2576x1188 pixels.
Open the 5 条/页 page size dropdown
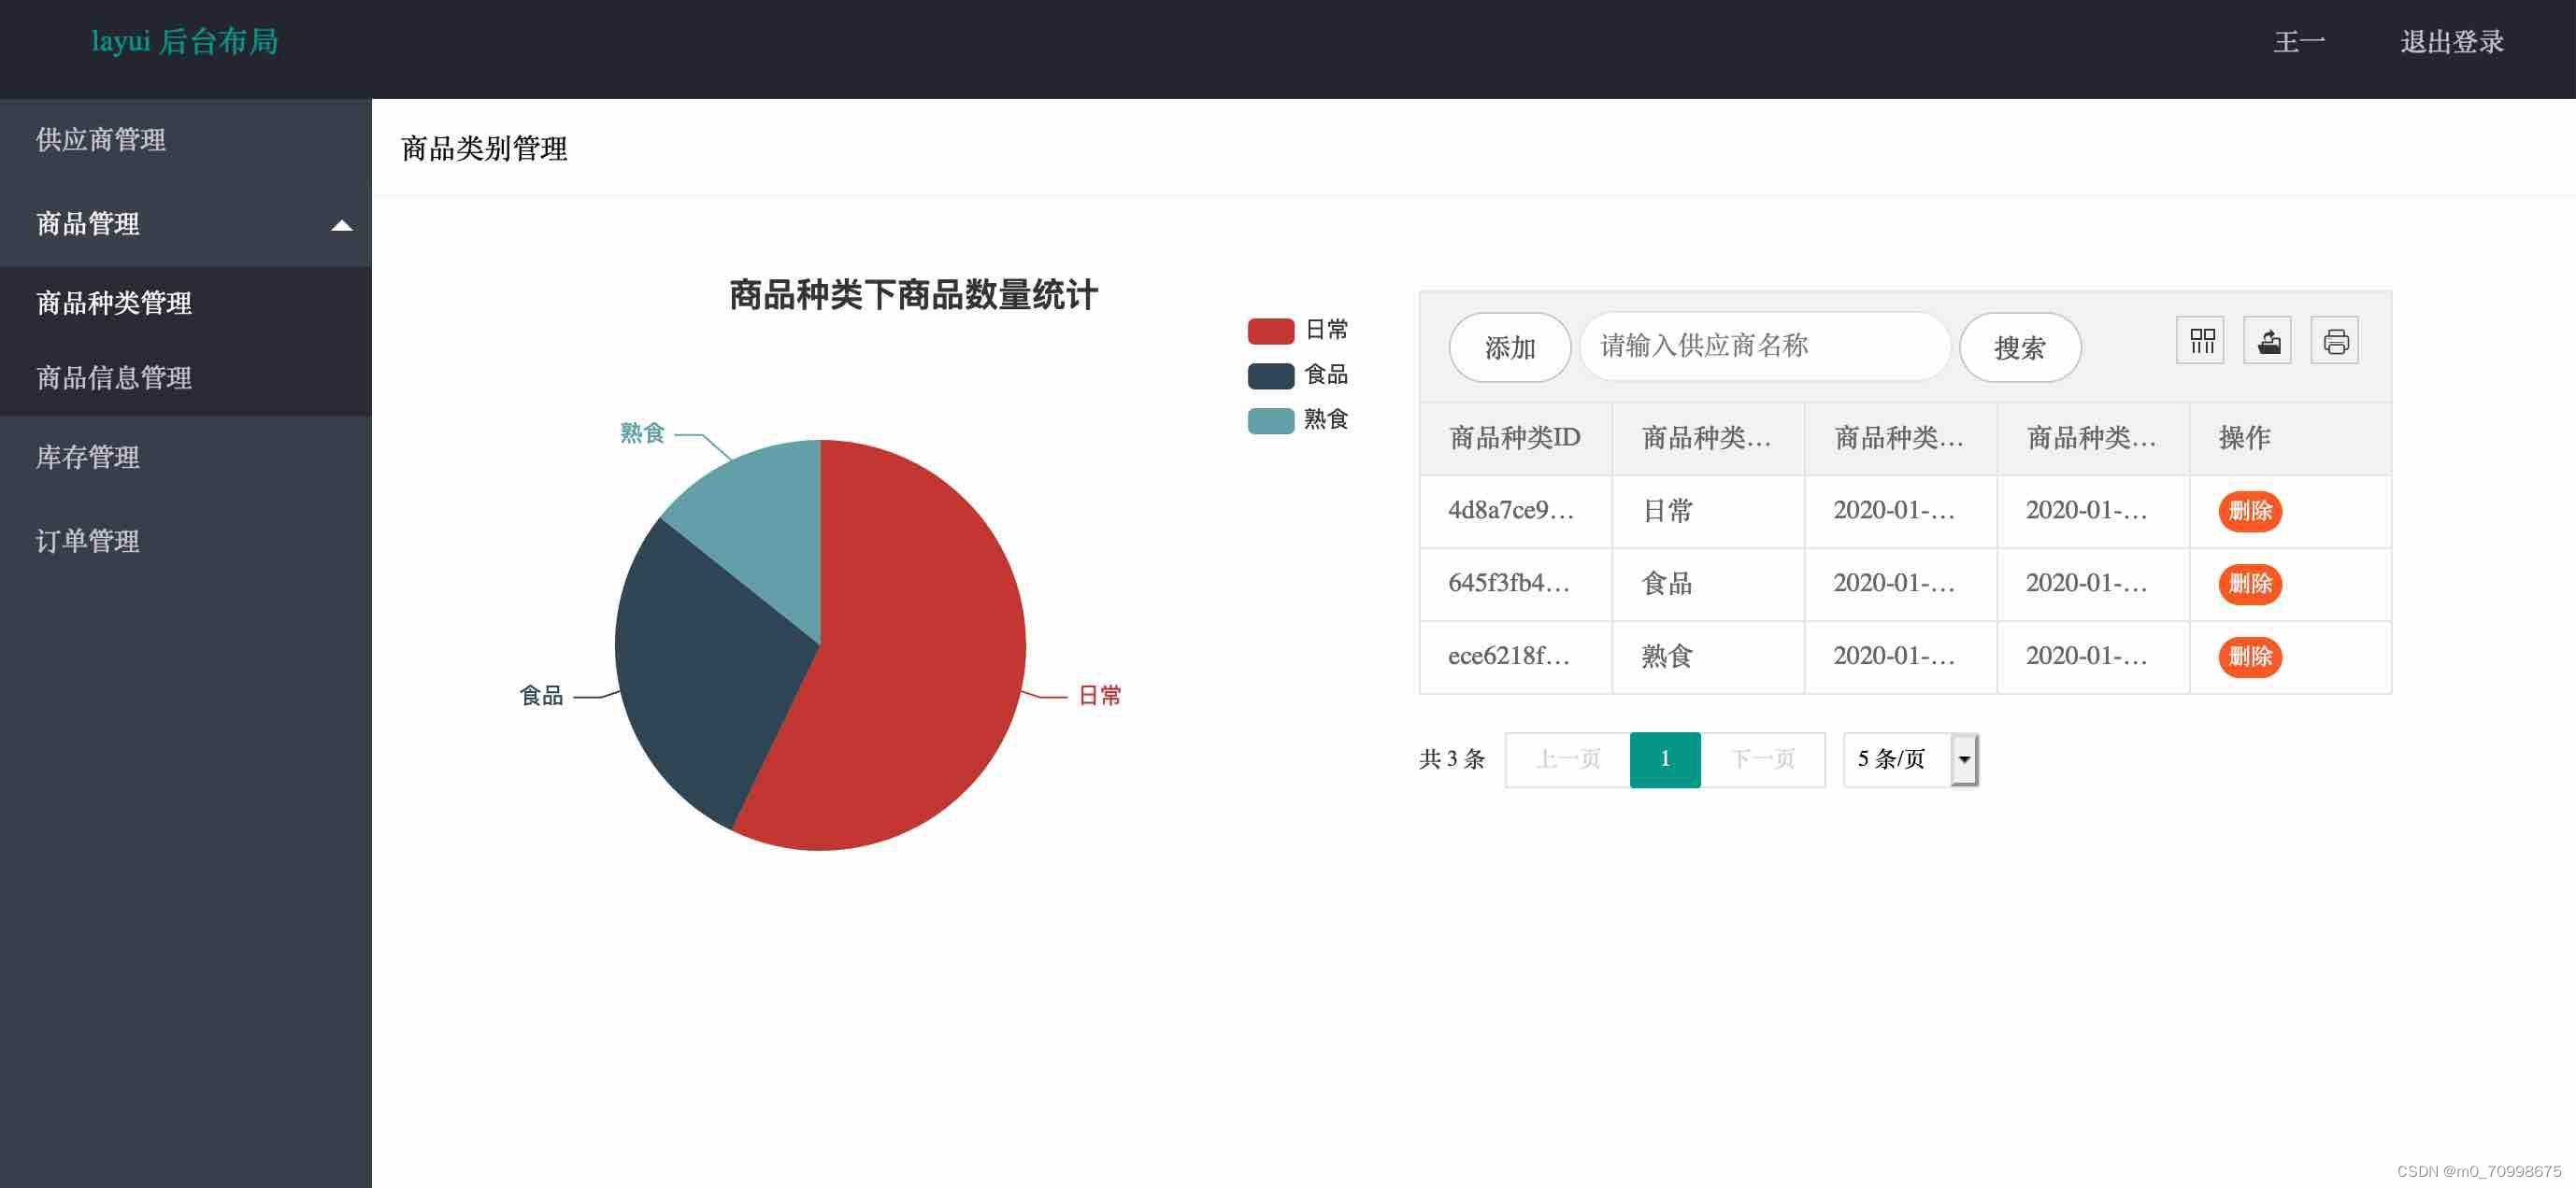[1909, 759]
